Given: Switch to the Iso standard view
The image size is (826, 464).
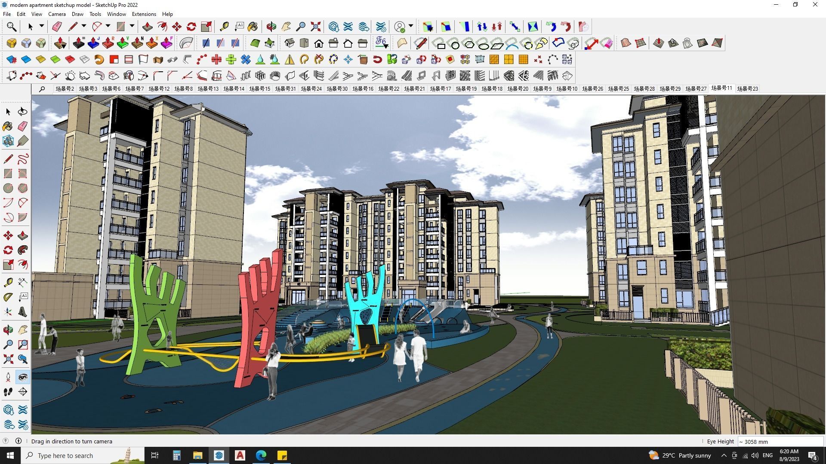Looking at the screenshot, I should click(x=290, y=43).
